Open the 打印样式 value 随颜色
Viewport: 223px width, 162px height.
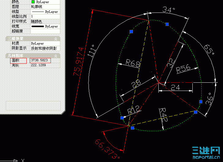(45, 21)
